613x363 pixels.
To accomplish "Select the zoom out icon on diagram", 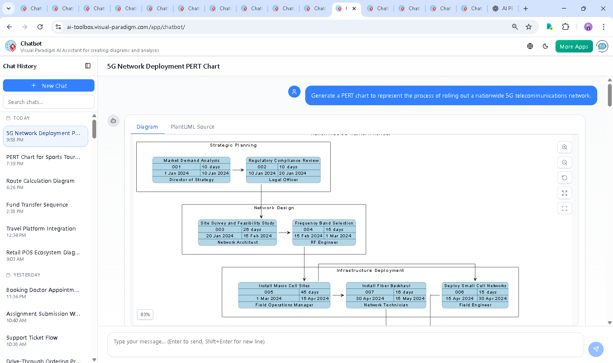I will click(564, 162).
